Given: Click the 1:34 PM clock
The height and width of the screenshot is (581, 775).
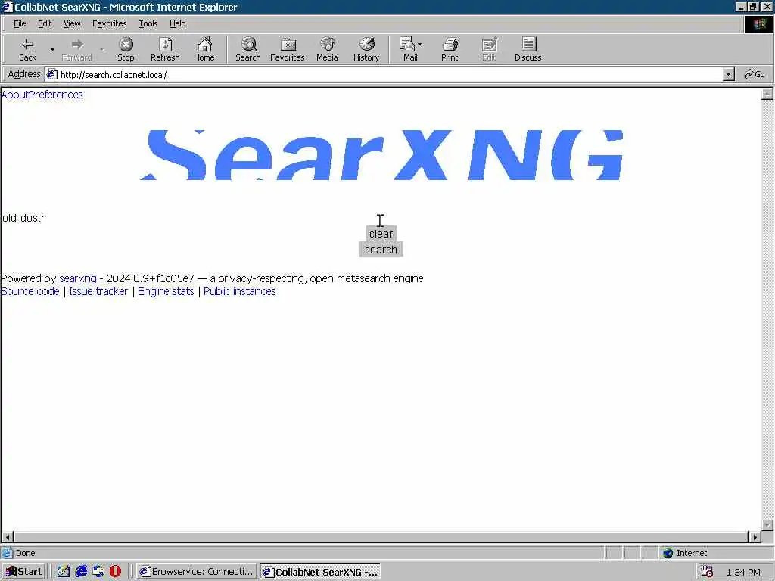Looking at the screenshot, I should pyautogui.click(x=743, y=572).
